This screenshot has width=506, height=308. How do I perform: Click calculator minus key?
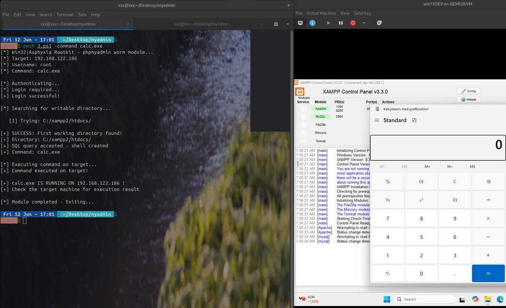pos(488,237)
